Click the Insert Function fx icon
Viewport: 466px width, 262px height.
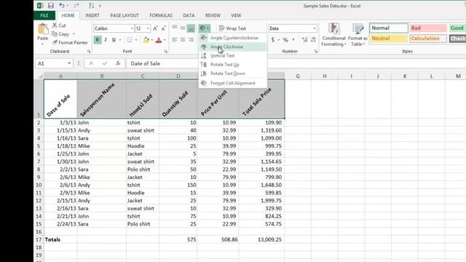pos(118,63)
